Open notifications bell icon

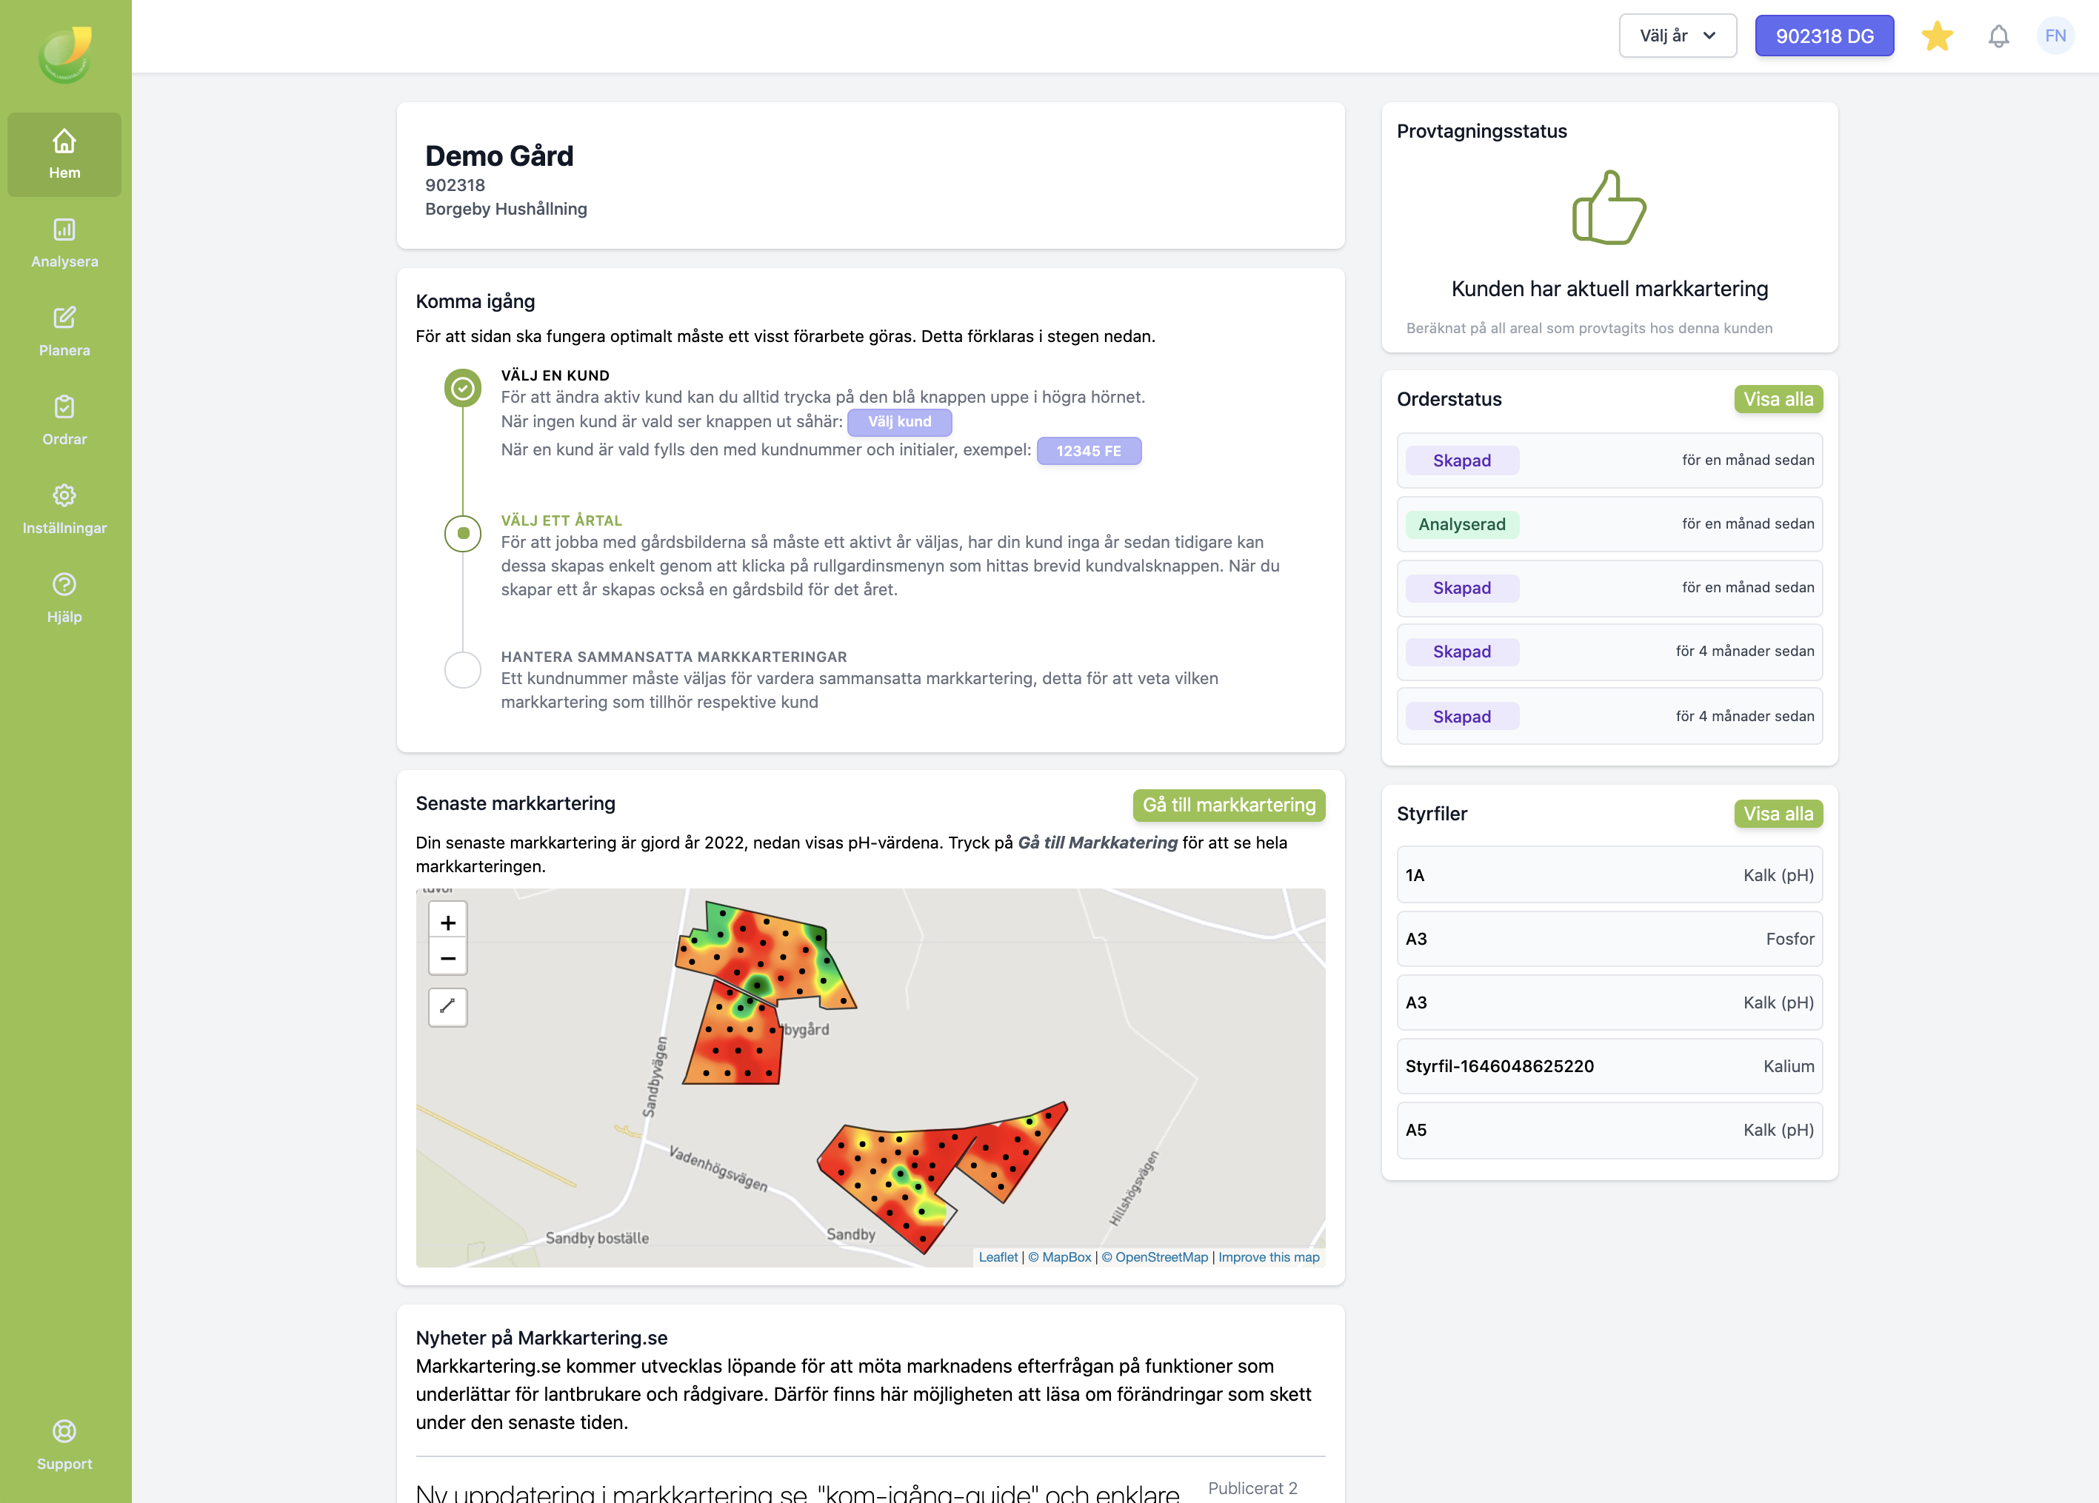pyautogui.click(x=1998, y=37)
